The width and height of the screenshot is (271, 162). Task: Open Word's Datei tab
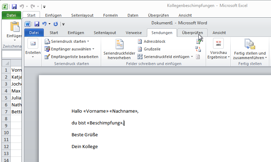[x=34, y=33]
